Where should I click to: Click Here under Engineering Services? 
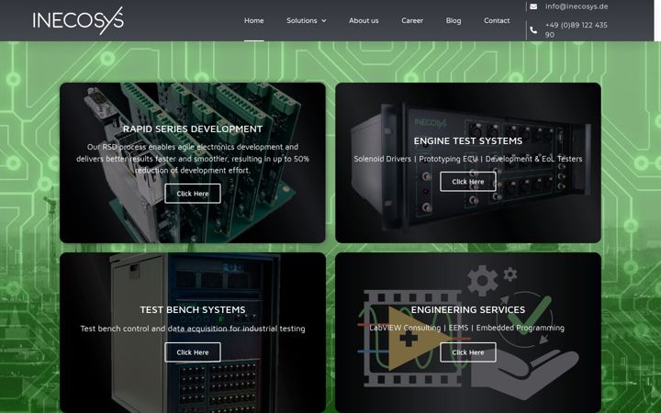tap(468, 352)
